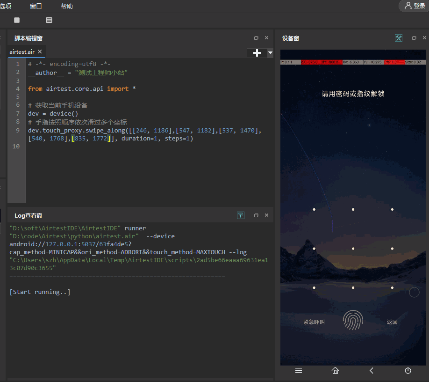Click the 脚本编辑窗 panel title
429x382 pixels.
pos(29,38)
